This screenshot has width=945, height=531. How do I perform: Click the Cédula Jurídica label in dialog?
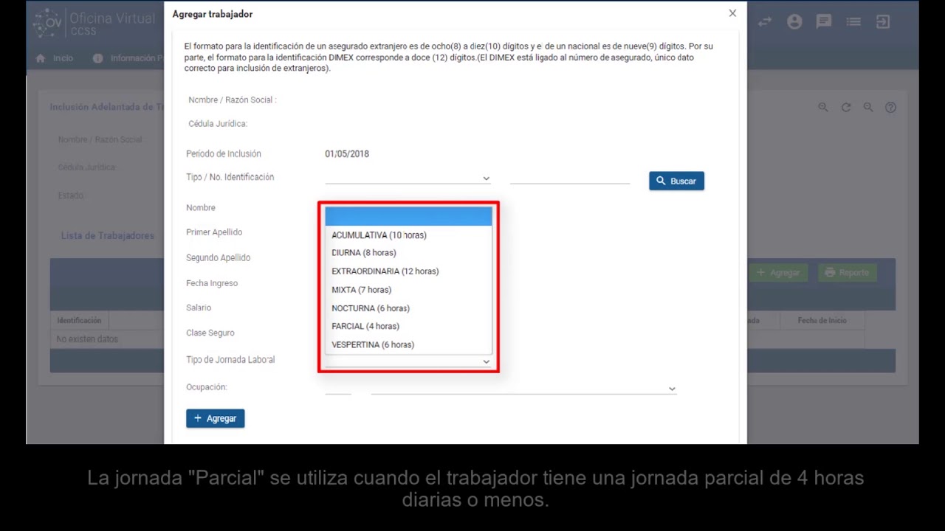tap(218, 124)
